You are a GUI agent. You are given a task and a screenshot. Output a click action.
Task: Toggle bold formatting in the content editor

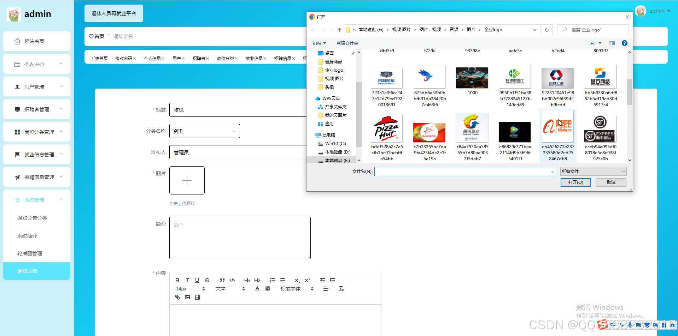(177, 280)
